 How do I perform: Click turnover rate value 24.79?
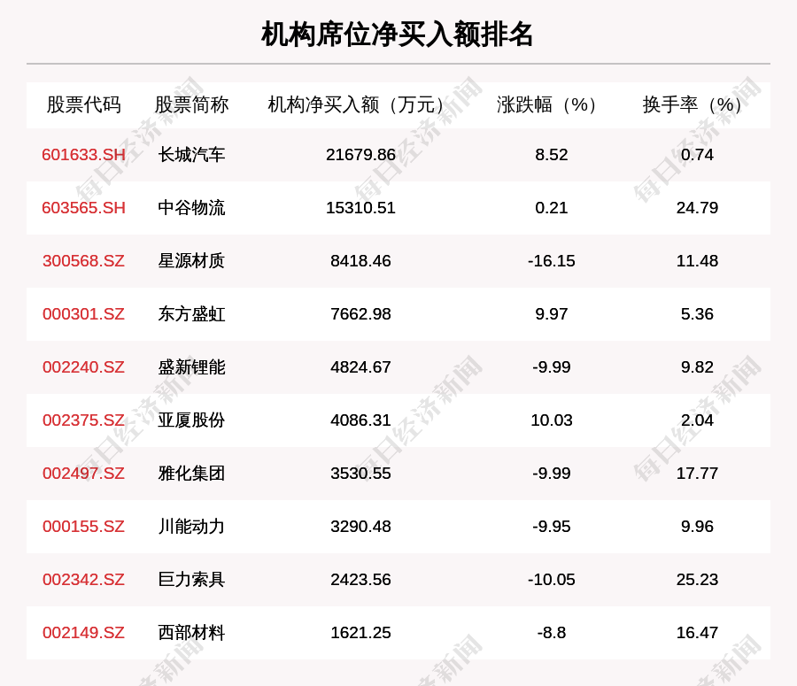coord(698,208)
